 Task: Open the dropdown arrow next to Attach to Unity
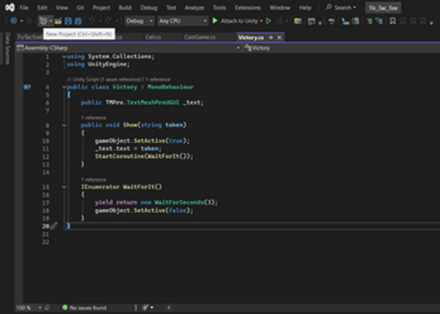[x=261, y=21]
